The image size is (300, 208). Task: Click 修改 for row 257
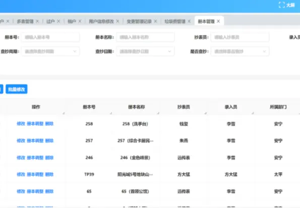(21, 141)
